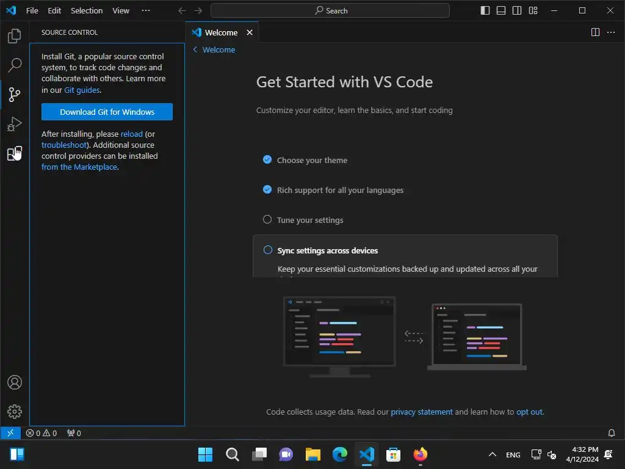Image resolution: width=625 pixels, height=469 pixels.
Task: Open the from the Marketplace link
Action: click(79, 167)
